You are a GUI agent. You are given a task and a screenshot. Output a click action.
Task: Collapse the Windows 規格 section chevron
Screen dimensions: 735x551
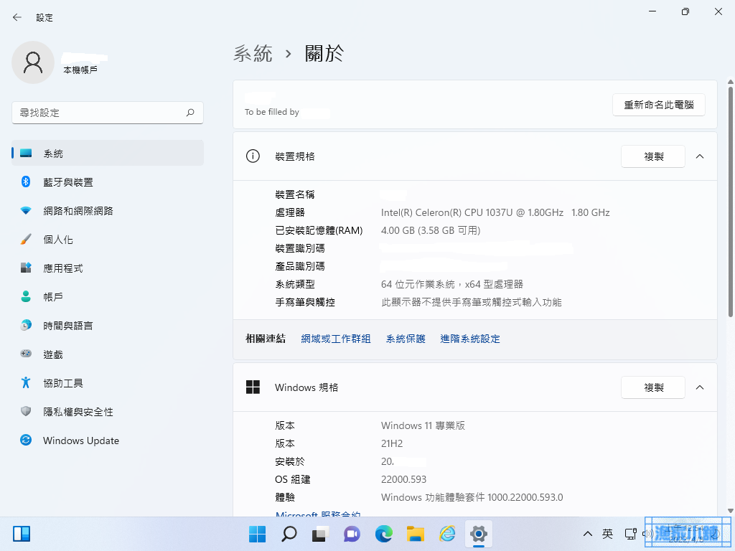pos(700,387)
